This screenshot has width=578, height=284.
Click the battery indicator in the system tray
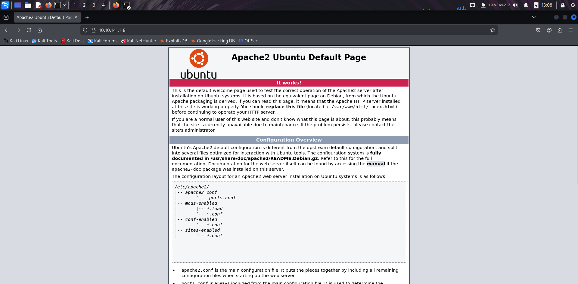[536, 5]
